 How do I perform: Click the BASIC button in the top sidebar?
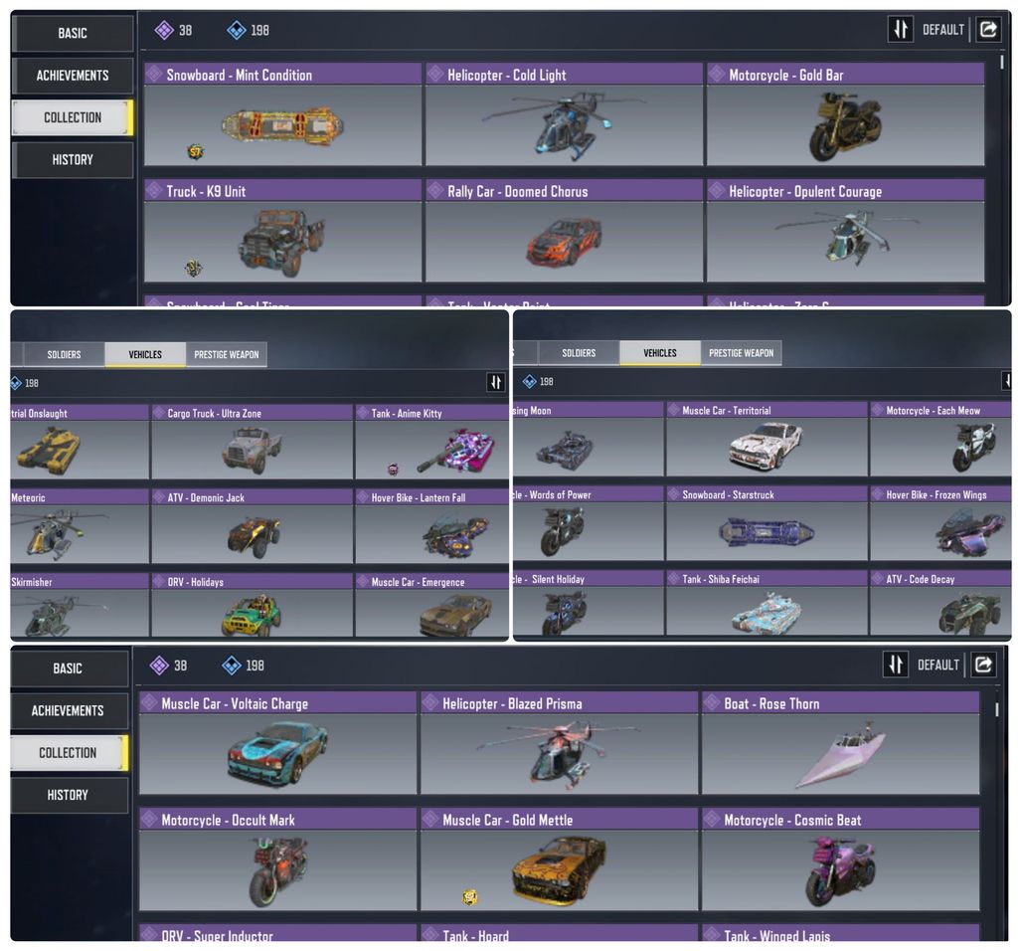pyautogui.click(x=73, y=33)
